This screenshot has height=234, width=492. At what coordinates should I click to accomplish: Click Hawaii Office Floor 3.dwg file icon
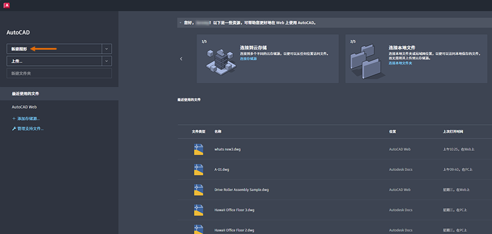point(199,210)
